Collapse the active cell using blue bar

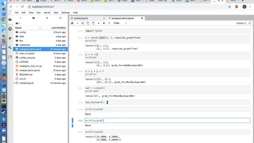click(x=72, y=120)
